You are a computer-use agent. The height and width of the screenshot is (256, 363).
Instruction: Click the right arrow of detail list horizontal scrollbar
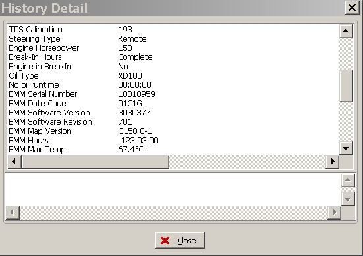(333, 162)
